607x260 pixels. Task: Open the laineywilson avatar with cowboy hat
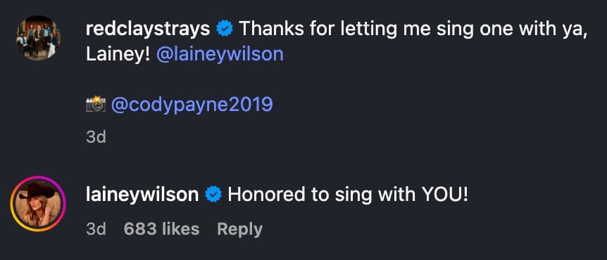click(38, 204)
